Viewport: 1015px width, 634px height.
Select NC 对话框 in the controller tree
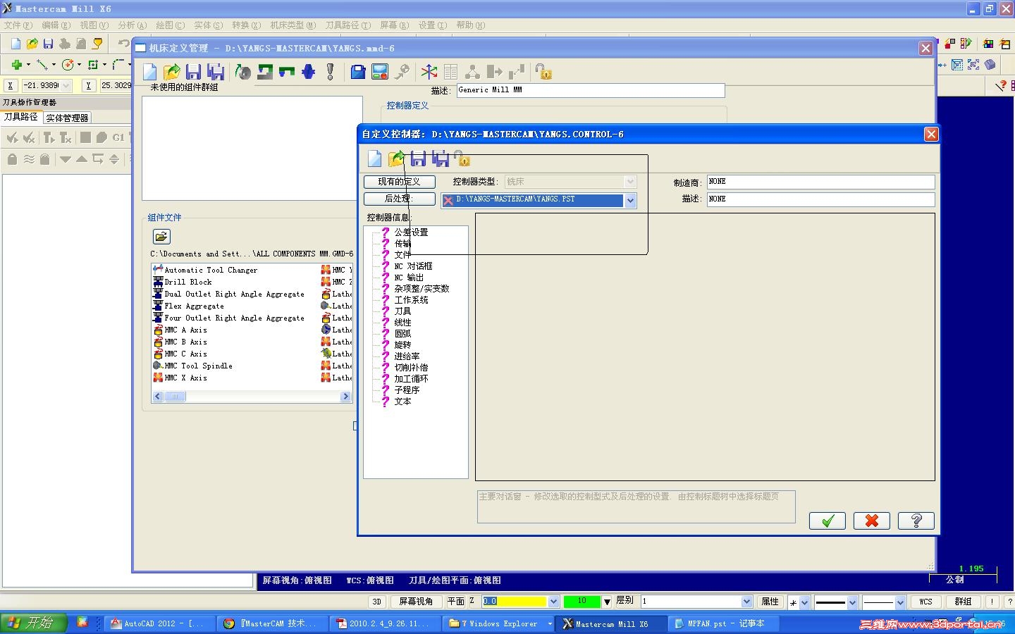point(413,266)
